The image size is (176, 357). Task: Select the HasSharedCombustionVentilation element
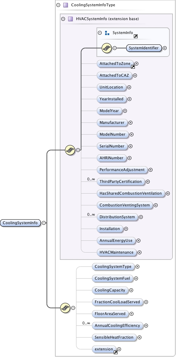(x=131, y=193)
